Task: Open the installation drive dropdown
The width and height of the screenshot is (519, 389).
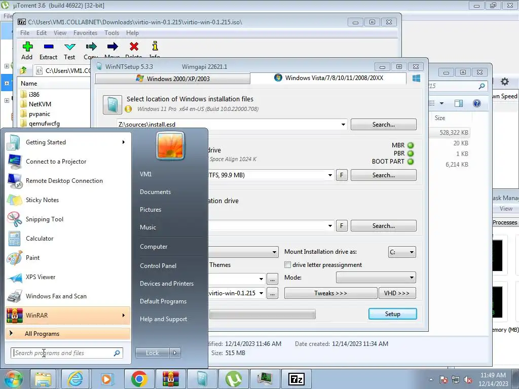Action: (330, 225)
